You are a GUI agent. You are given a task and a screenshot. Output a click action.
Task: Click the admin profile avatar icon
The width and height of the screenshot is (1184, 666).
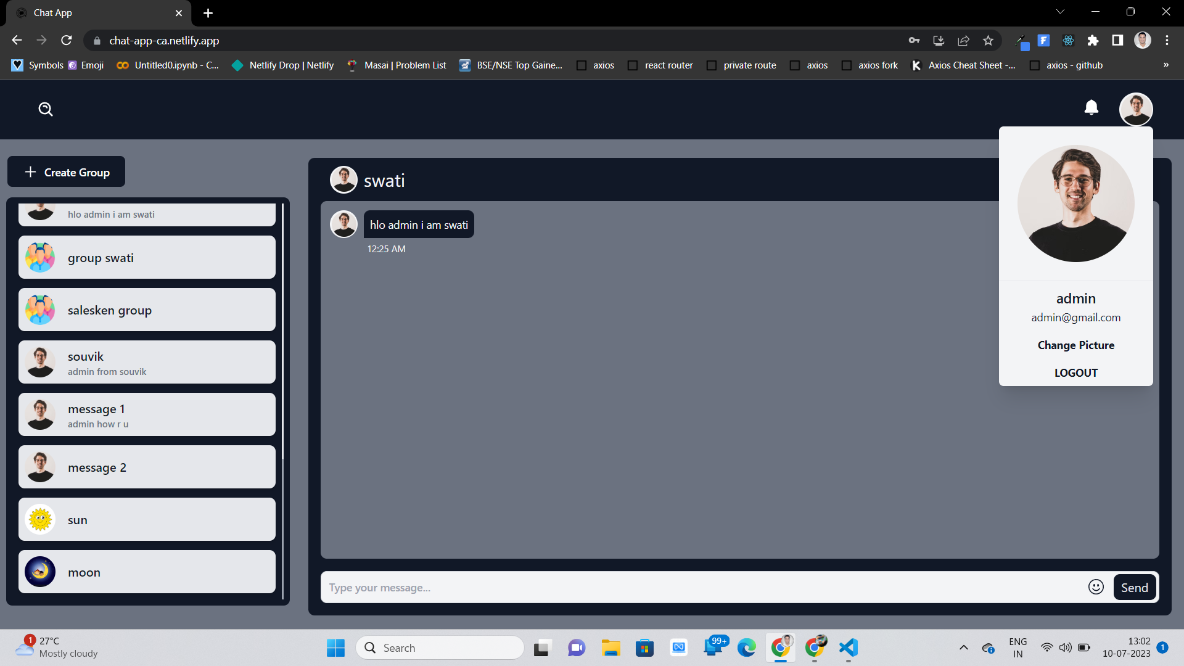1135,109
